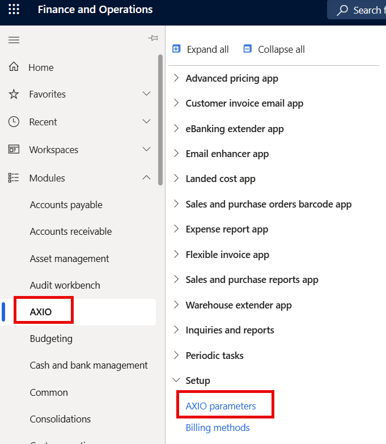Click the Email enhancer app label
Image resolution: width=386 pixels, height=444 pixels.
point(227,154)
